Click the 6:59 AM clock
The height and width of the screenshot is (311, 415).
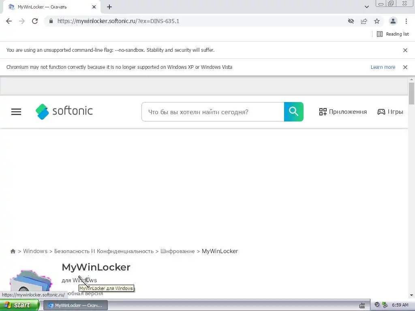(x=400, y=305)
